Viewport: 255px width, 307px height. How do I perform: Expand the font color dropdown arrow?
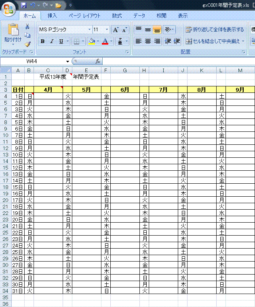[111, 41]
